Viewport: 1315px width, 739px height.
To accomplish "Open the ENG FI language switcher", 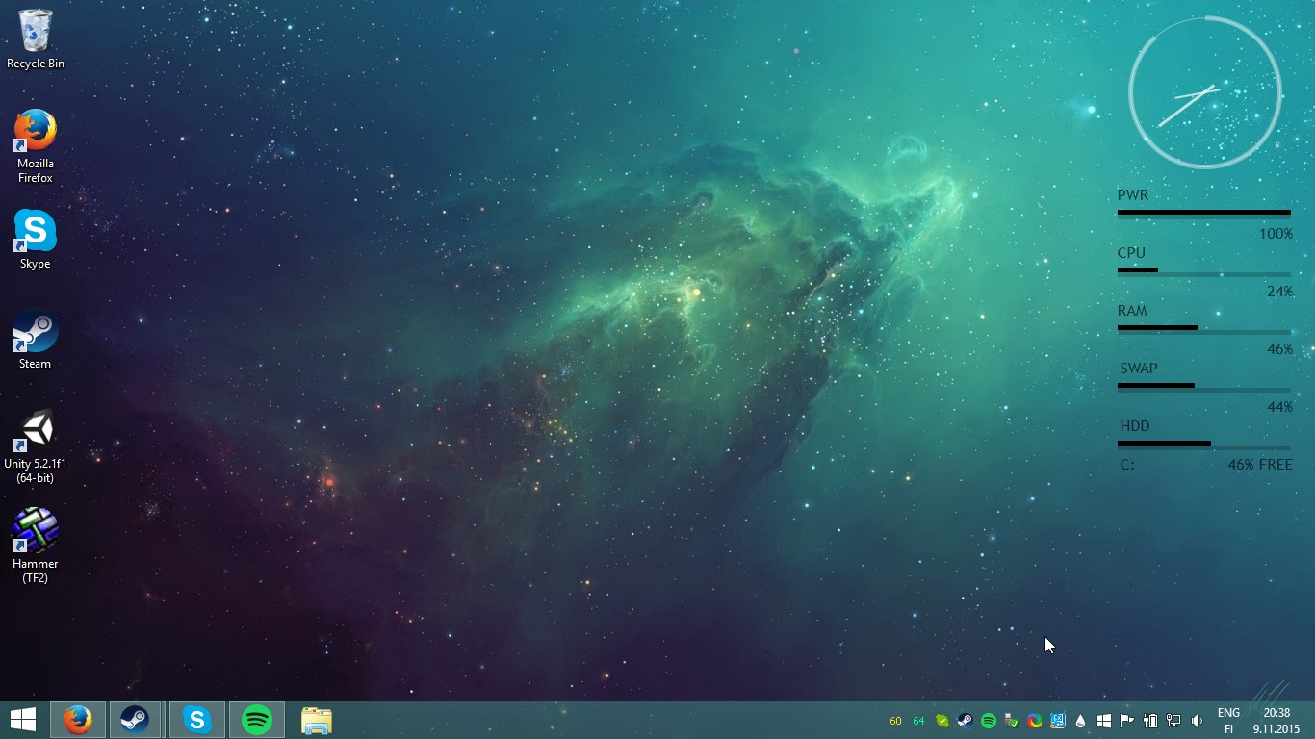I will (1228, 721).
